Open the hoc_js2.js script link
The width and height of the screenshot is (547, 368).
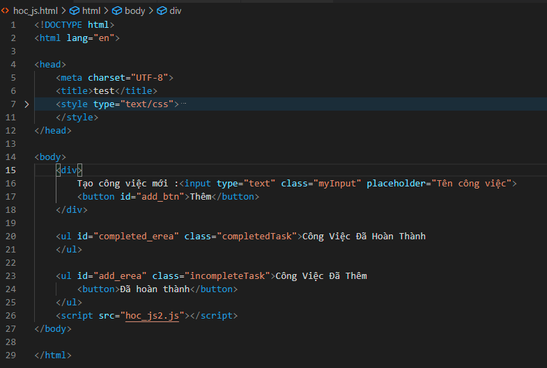point(152,316)
